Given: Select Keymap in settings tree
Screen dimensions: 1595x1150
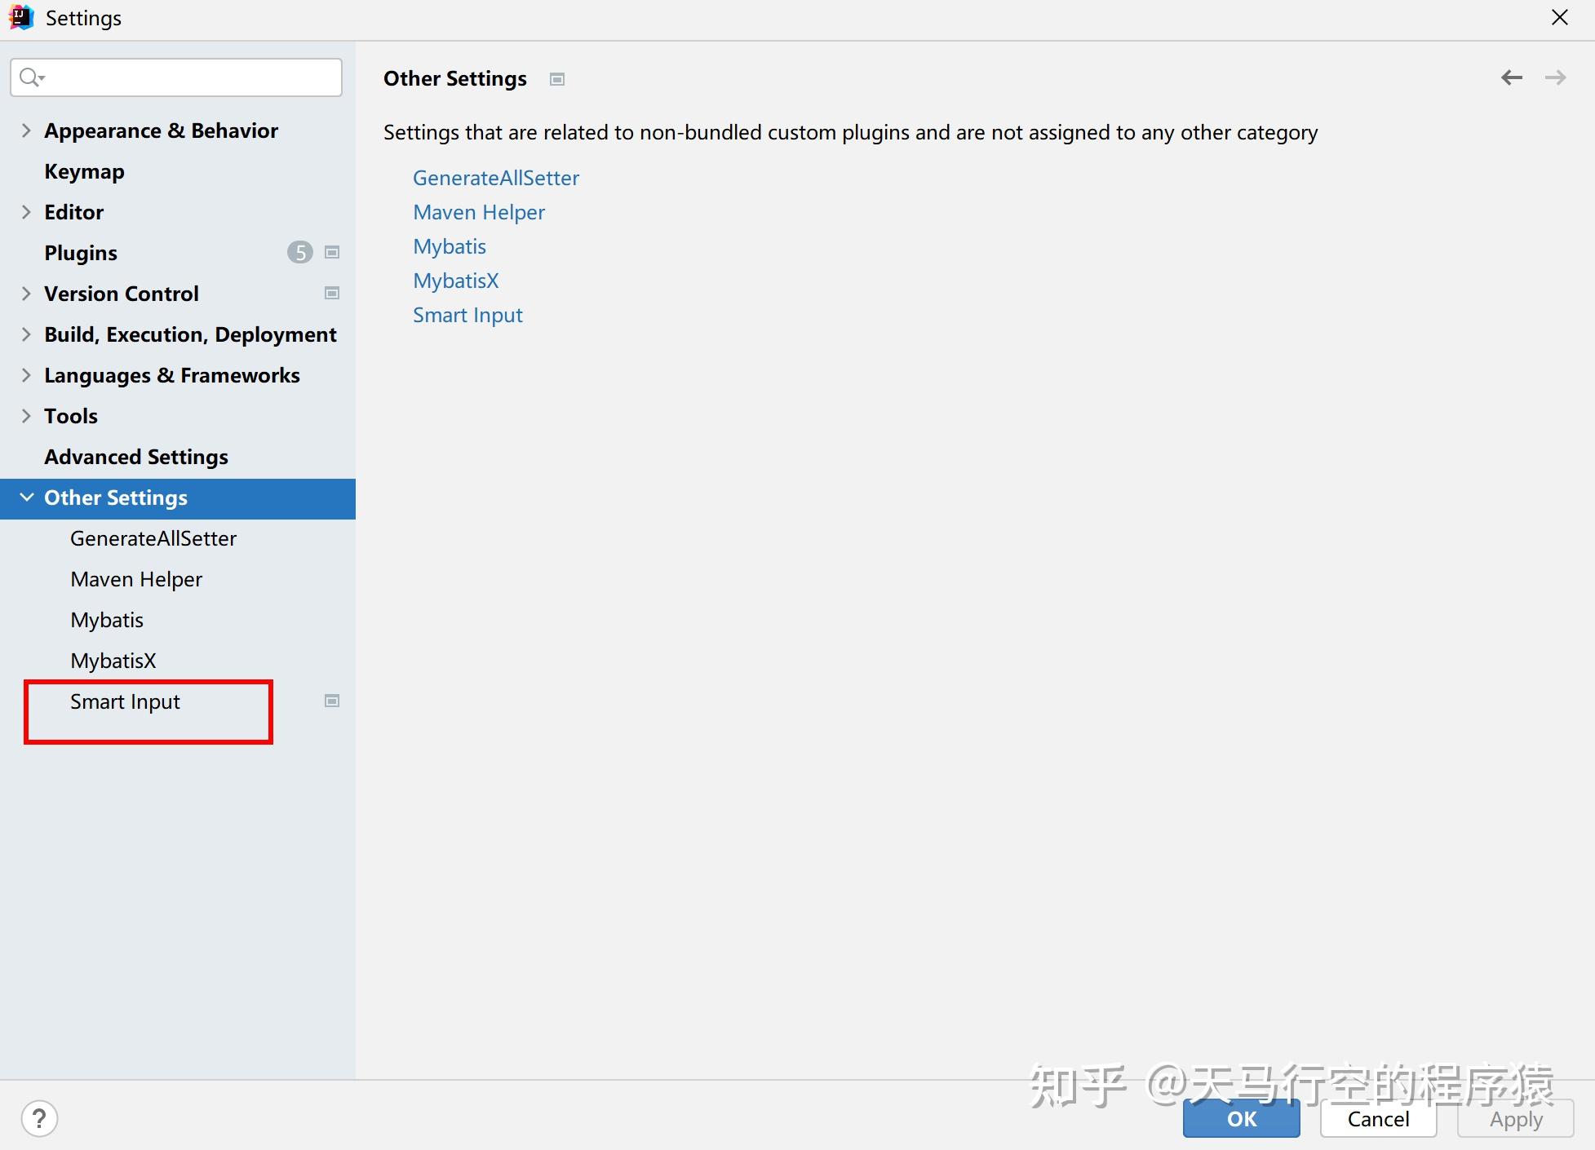Looking at the screenshot, I should (x=84, y=171).
